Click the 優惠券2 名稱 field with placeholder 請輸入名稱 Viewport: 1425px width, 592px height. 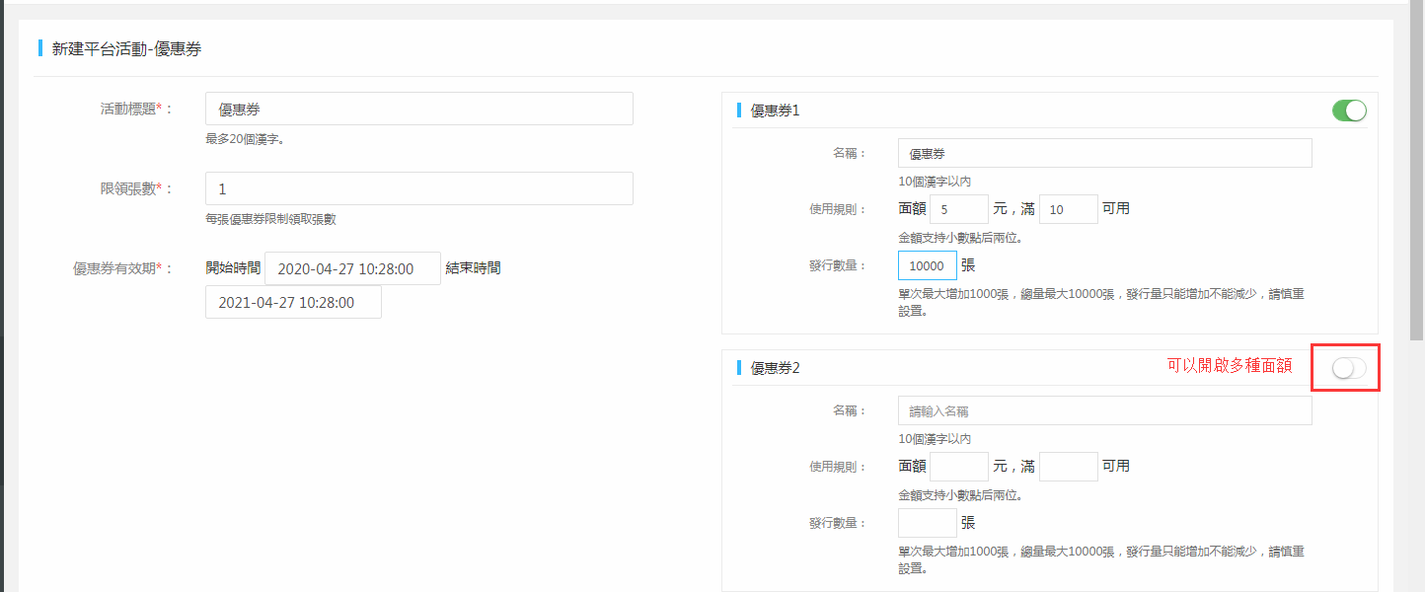tap(1105, 410)
